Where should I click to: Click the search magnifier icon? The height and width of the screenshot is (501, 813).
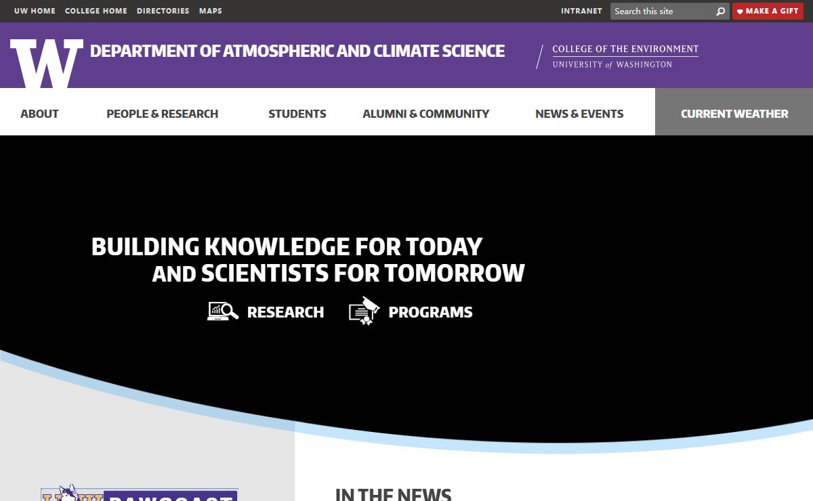coord(721,11)
